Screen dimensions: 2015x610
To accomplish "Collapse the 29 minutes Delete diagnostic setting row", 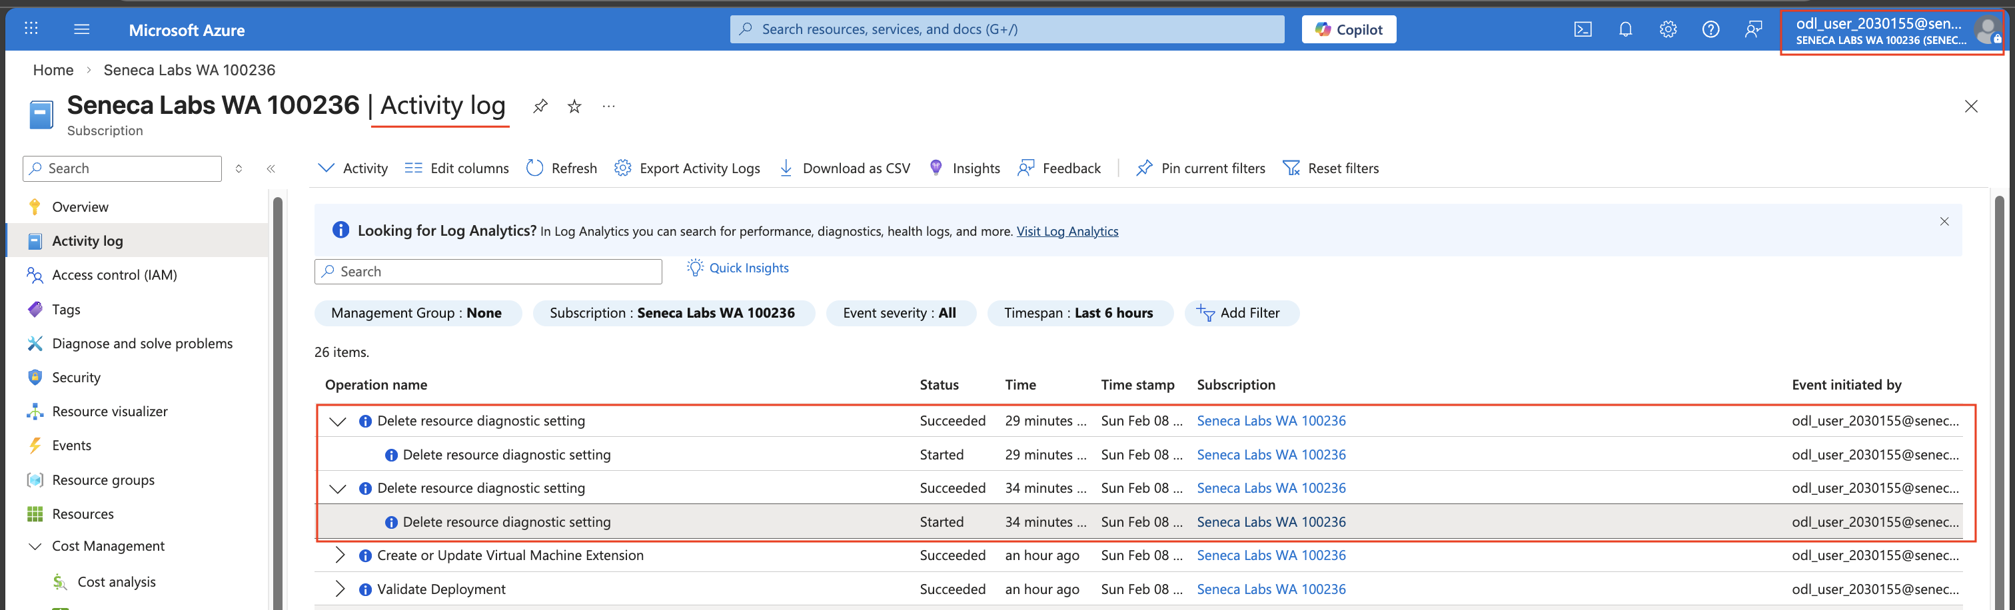I will (x=337, y=421).
